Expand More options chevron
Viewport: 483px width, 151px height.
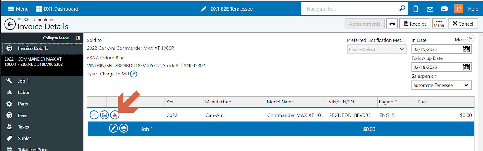pos(471,39)
